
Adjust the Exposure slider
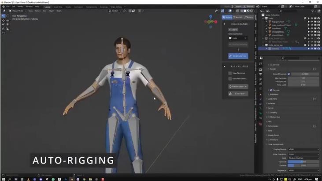click(x=303, y=162)
